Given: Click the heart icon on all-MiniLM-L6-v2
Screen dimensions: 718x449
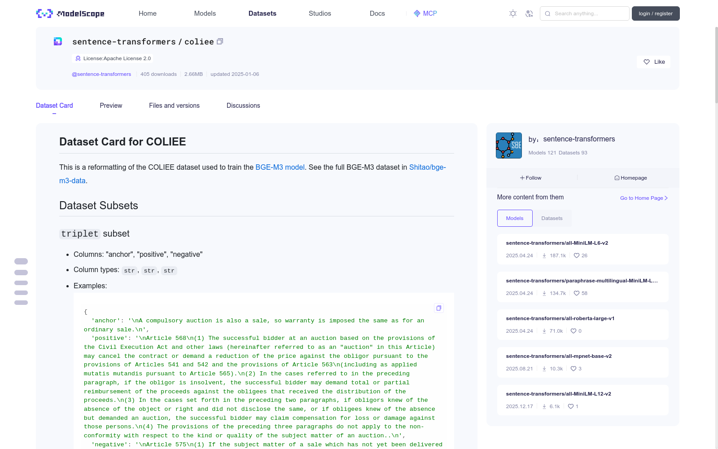Looking at the screenshot, I should 577,255.
